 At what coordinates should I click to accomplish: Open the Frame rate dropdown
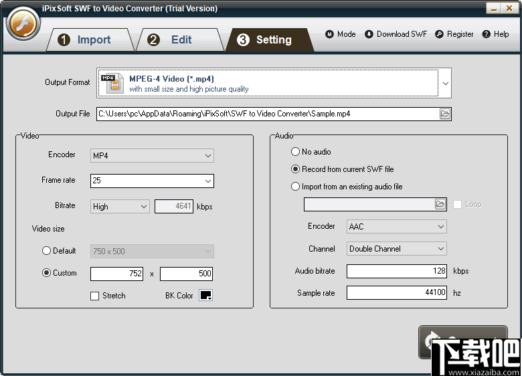click(x=152, y=181)
